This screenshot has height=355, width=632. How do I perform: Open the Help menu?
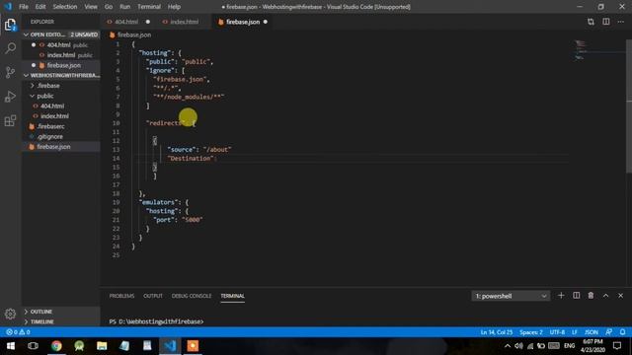point(174,7)
